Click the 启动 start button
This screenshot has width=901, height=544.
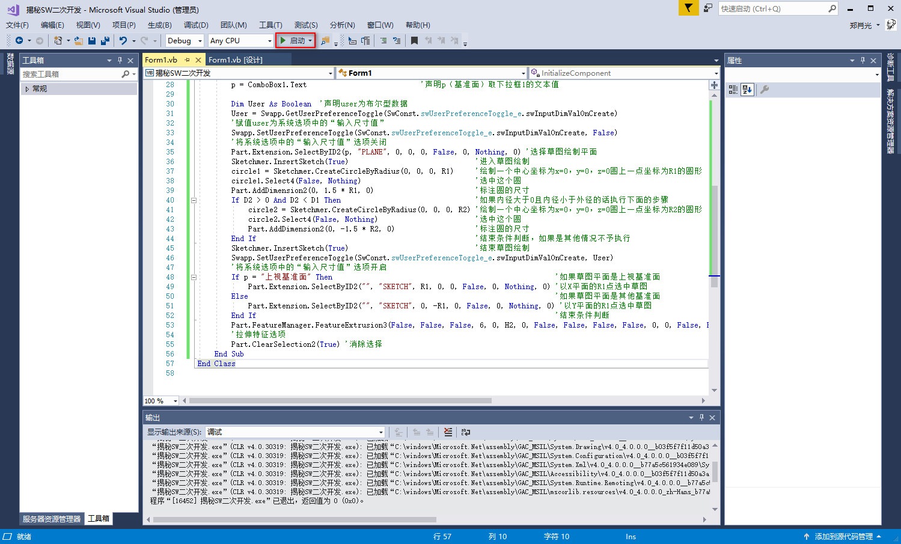coord(295,41)
